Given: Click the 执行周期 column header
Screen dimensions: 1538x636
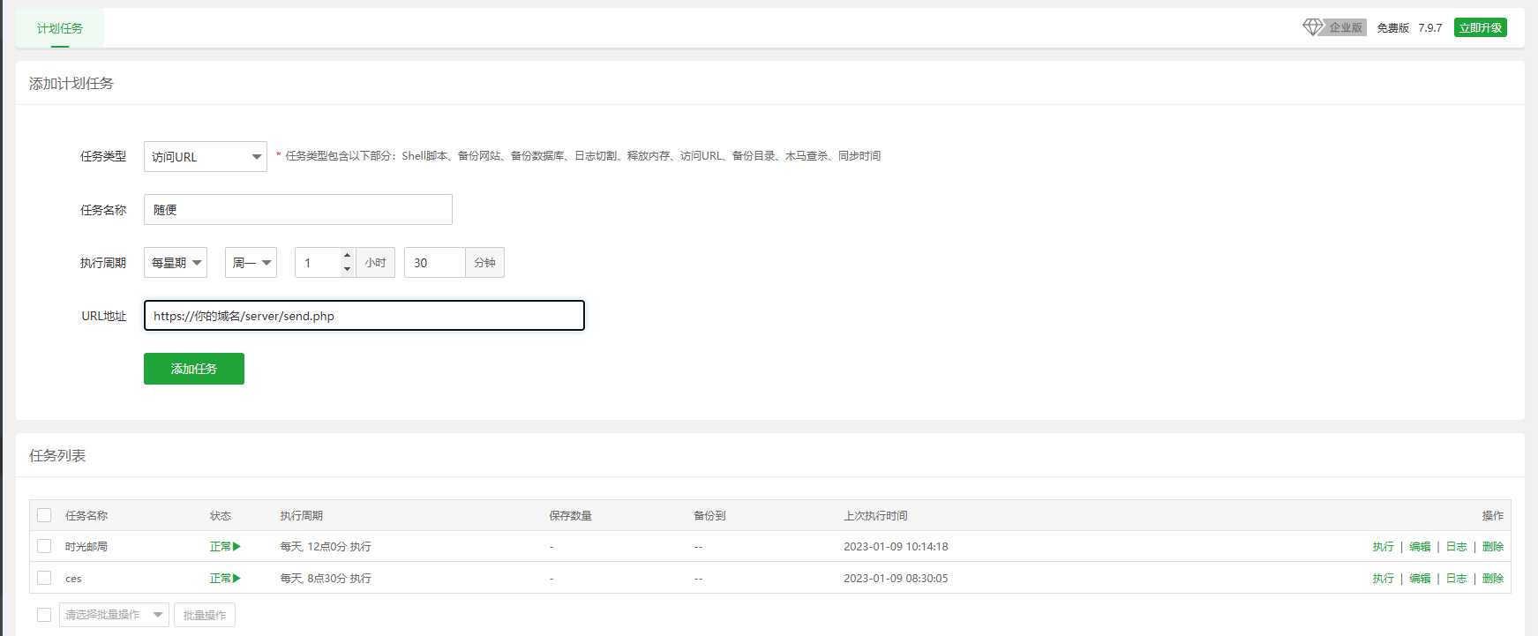Looking at the screenshot, I should click(302, 515).
